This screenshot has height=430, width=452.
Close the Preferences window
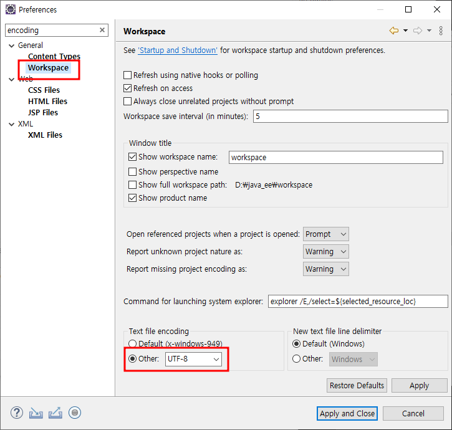[x=436, y=9]
